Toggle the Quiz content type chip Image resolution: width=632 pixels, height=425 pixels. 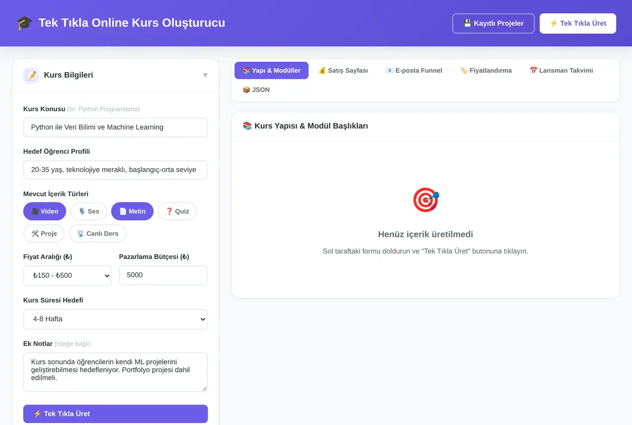click(x=177, y=211)
